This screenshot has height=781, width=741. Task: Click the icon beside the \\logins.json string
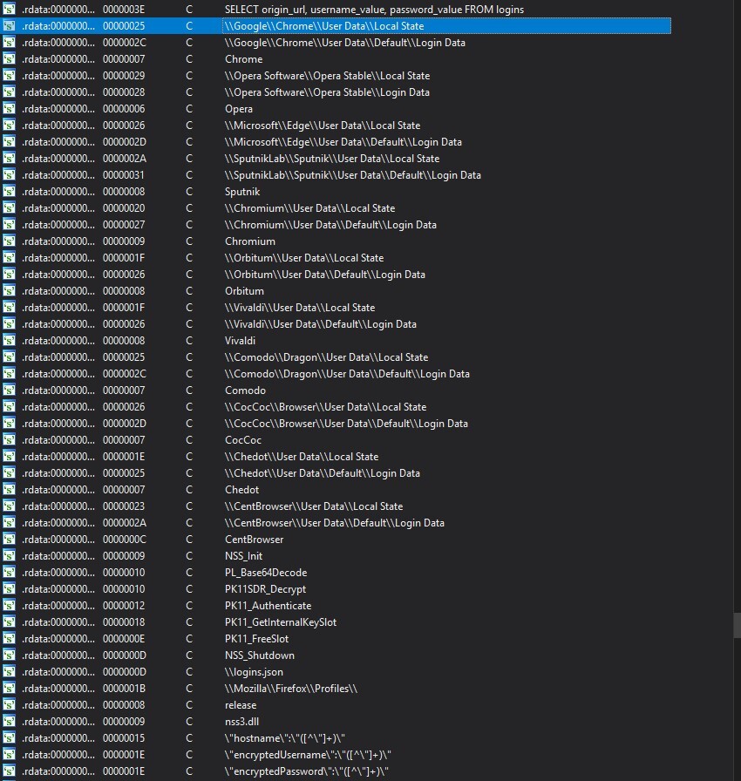pos(9,672)
